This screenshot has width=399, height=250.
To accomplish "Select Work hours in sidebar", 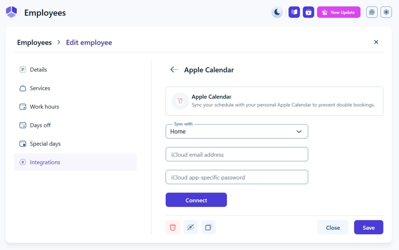I will coord(44,107).
